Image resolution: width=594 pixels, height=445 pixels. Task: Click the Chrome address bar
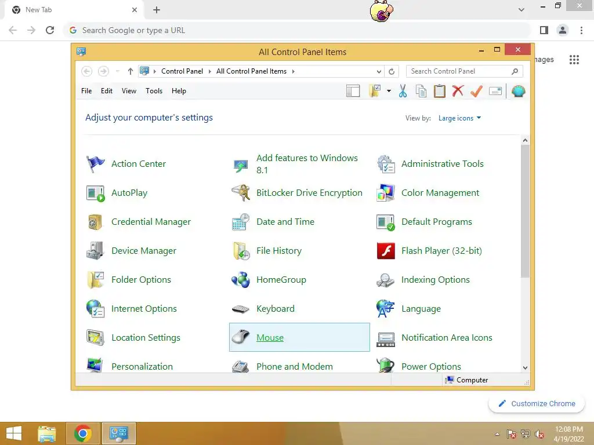[298, 30]
